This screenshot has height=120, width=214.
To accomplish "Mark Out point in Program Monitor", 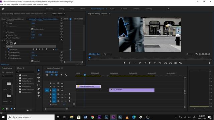I will pos(134,63).
